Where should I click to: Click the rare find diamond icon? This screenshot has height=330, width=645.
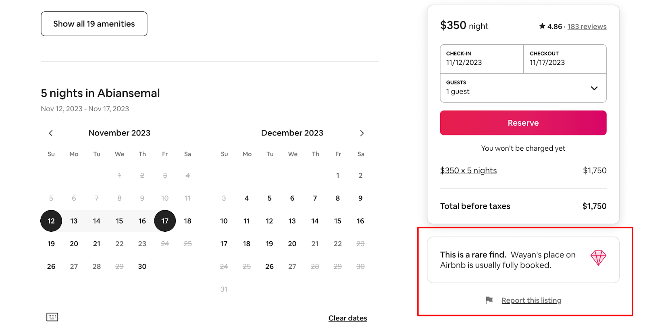point(598,258)
